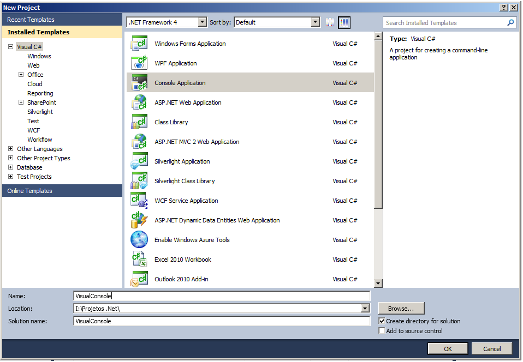Click the ASP.NET Web Application globe icon

tap(139, 102)
